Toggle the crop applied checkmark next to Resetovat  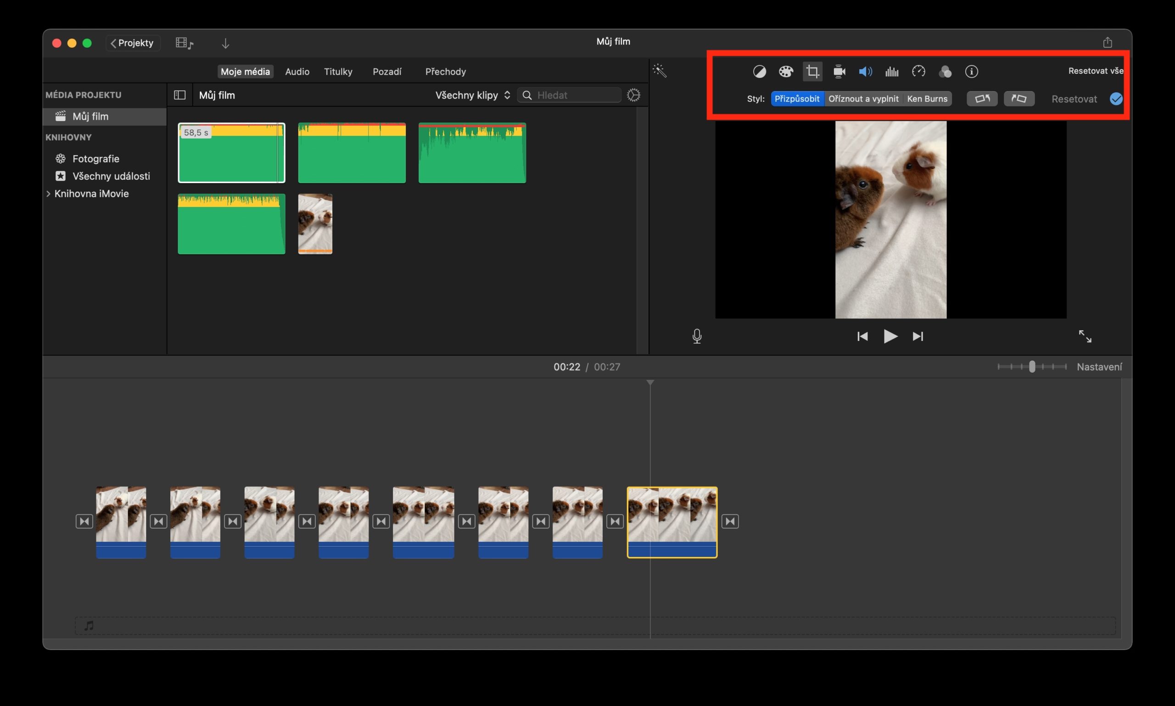[1116, 99]
